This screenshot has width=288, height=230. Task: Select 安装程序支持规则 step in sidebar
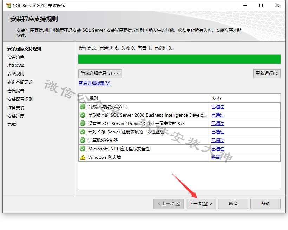(x=24, y=49)
